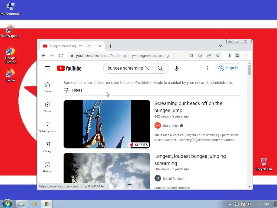The image size is (277, 208).
Task: Share this page from the address bar
Action: 209,56
